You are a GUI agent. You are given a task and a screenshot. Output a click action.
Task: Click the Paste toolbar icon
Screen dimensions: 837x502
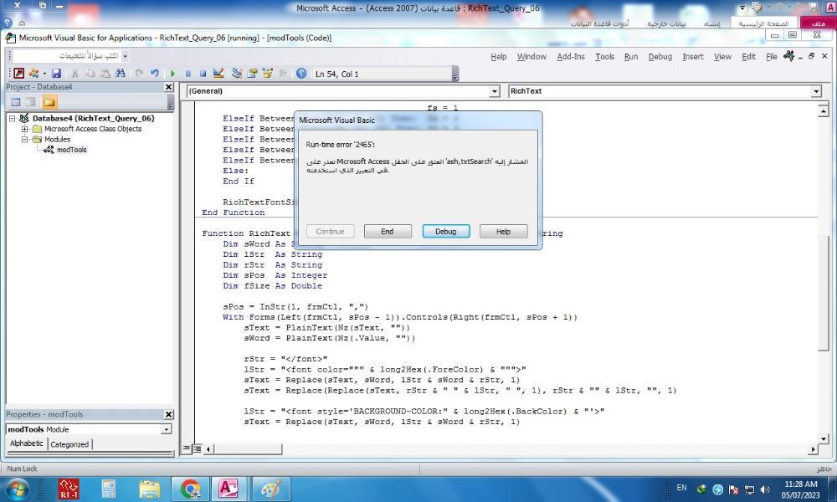(105, 74)
